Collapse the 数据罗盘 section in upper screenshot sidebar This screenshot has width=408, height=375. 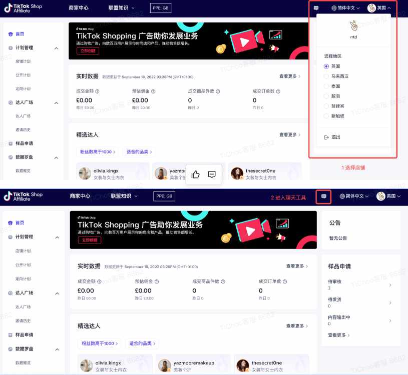tap(56, 158)
